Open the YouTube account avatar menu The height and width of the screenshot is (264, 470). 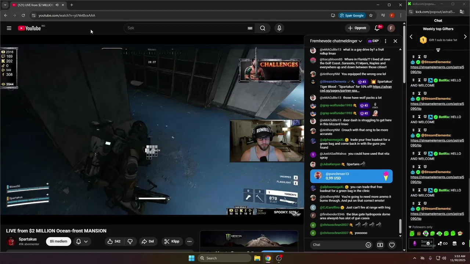point(391,28)
